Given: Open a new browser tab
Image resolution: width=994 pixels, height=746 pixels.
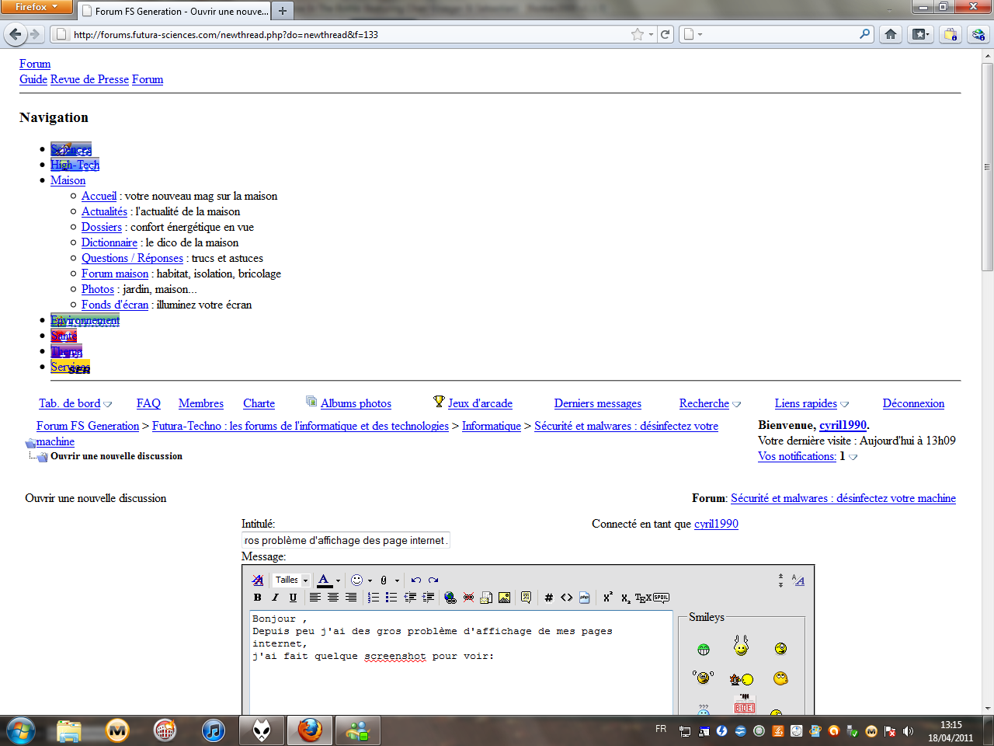Looking at the screenshot, I should click(x=283, y=11).
